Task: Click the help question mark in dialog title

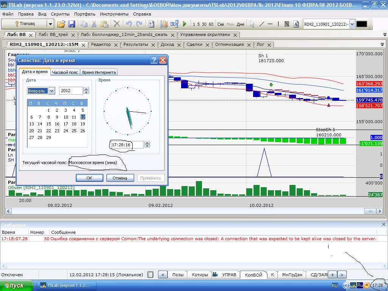Action: point(154,60)
